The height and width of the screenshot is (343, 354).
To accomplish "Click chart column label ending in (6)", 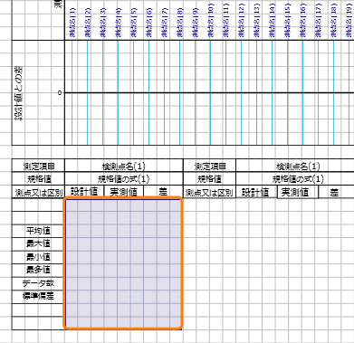I will [x=149, y=24].
